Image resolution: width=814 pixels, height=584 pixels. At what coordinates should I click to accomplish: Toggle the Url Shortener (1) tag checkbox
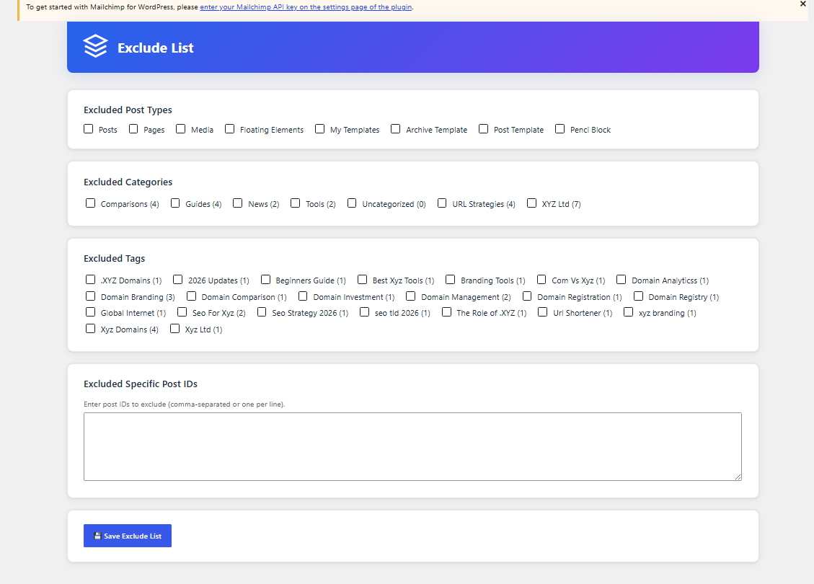coord(542,312)
